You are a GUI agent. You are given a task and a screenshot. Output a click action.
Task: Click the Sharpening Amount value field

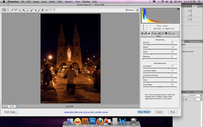(173, 42)
